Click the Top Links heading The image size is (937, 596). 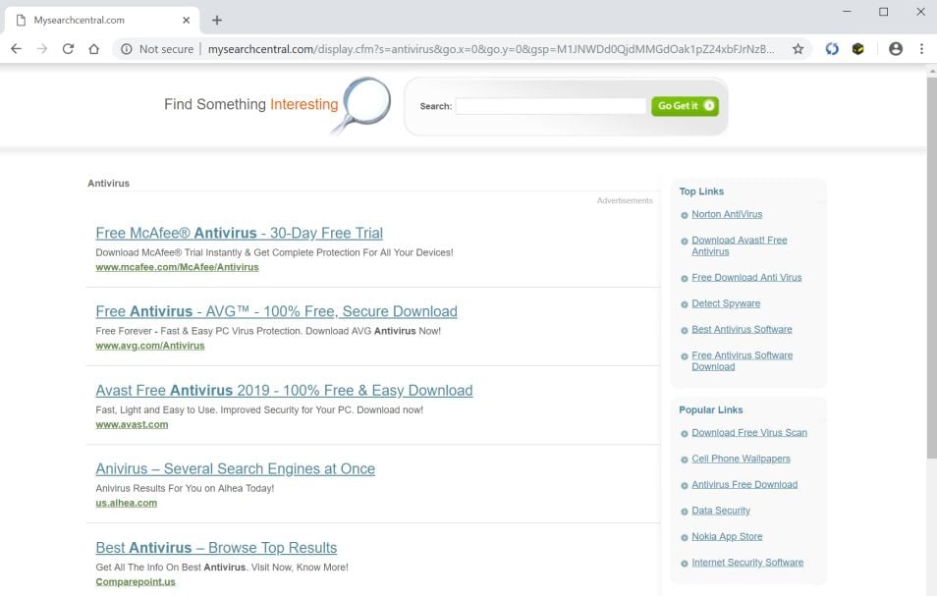click(x=701, y=191)
